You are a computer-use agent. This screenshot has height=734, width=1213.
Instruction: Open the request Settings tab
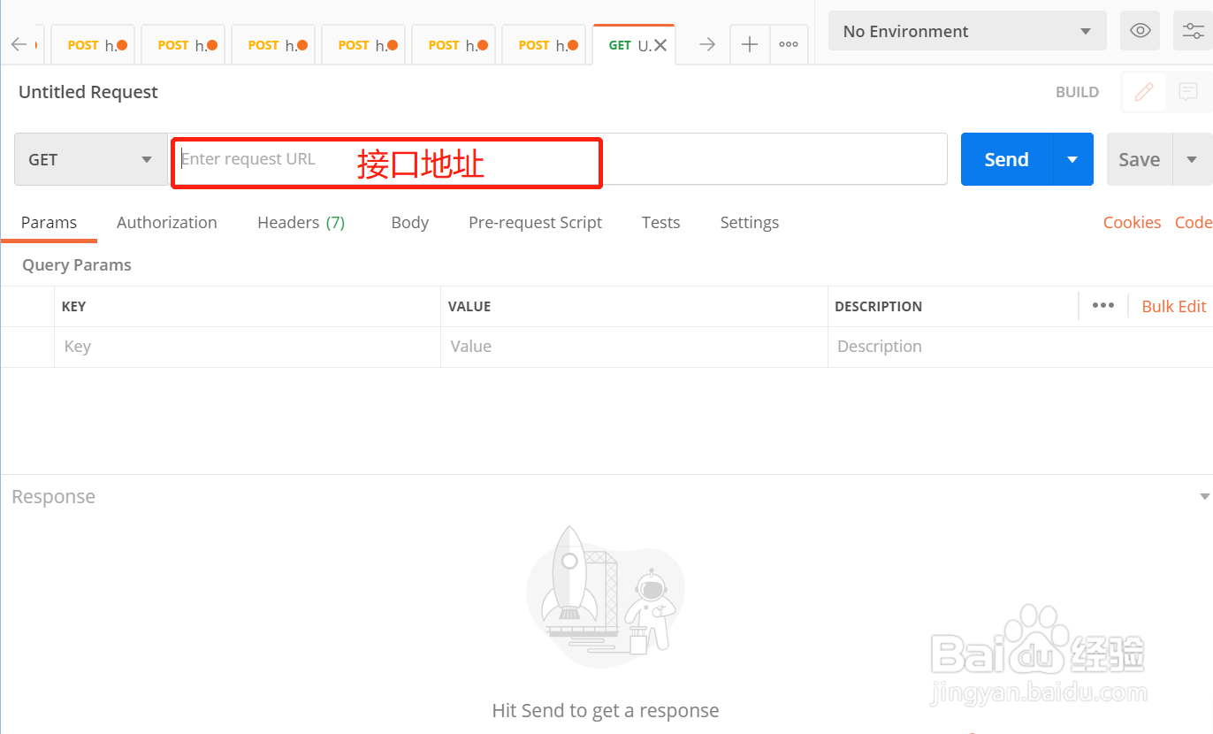pyautogui.click(x=750, y=223)
